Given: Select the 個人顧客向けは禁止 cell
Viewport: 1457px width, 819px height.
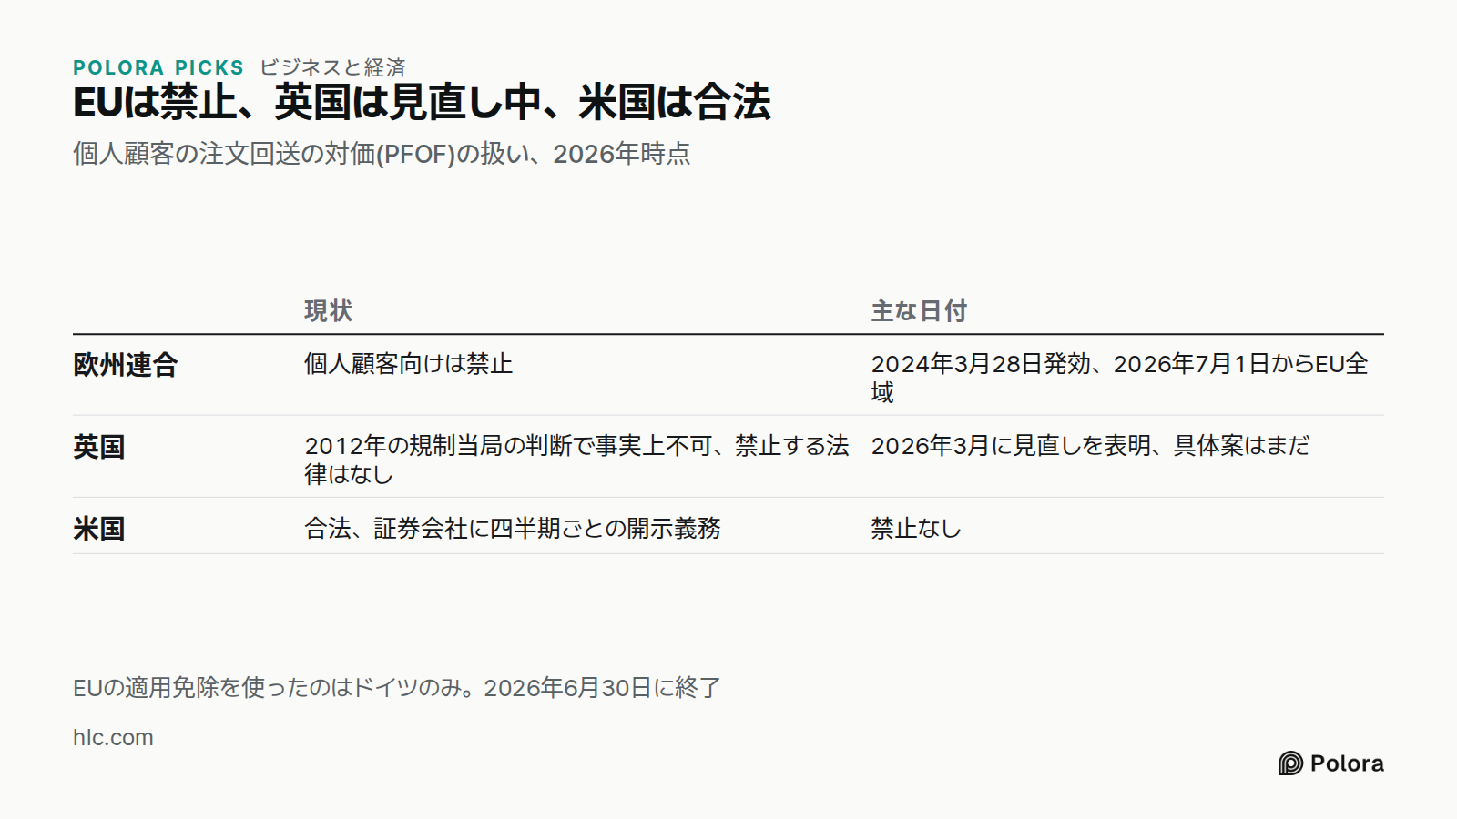Looking at the screenshot, I should (x=409, y=364).
